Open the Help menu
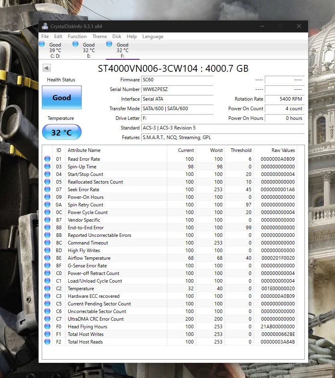This screenshot has height=378, width=335. tap(132, 36)
